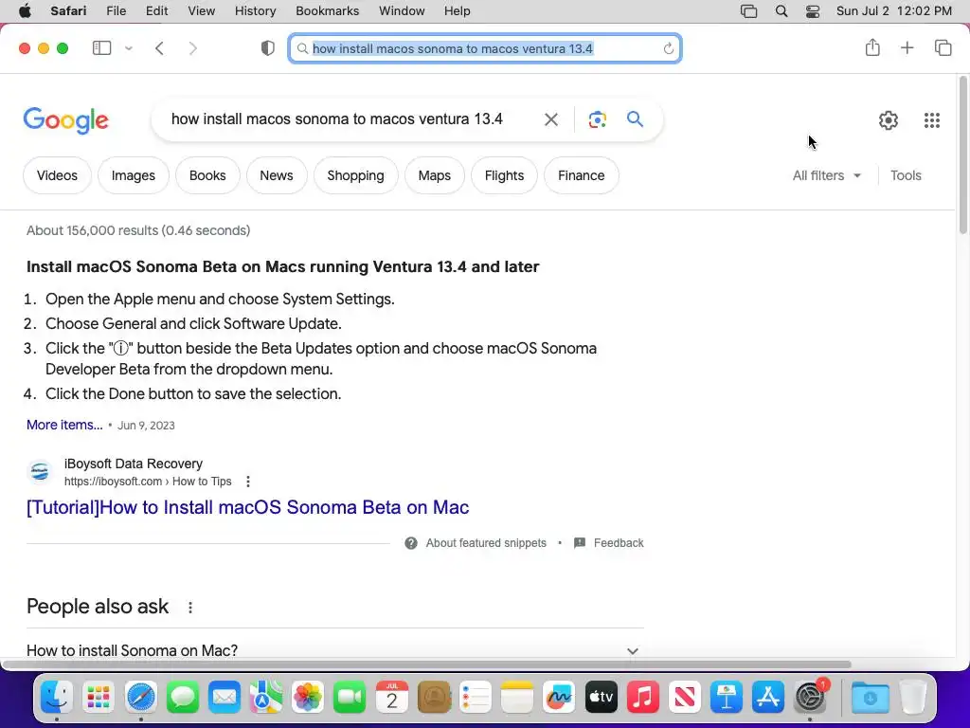Open the People also ask options menu
The image size is (970, 728).
(x=190, y=608)
